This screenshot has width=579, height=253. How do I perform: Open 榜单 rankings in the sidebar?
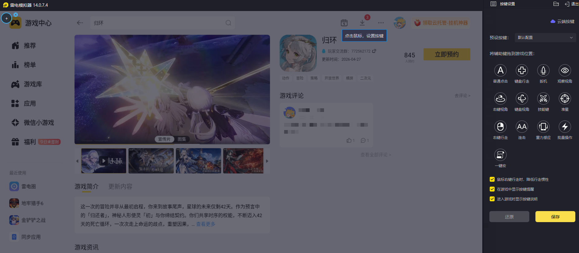coord(24,65)
